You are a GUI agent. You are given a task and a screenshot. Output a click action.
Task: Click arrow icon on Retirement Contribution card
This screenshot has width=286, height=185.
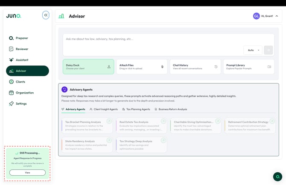click(272, 121)
